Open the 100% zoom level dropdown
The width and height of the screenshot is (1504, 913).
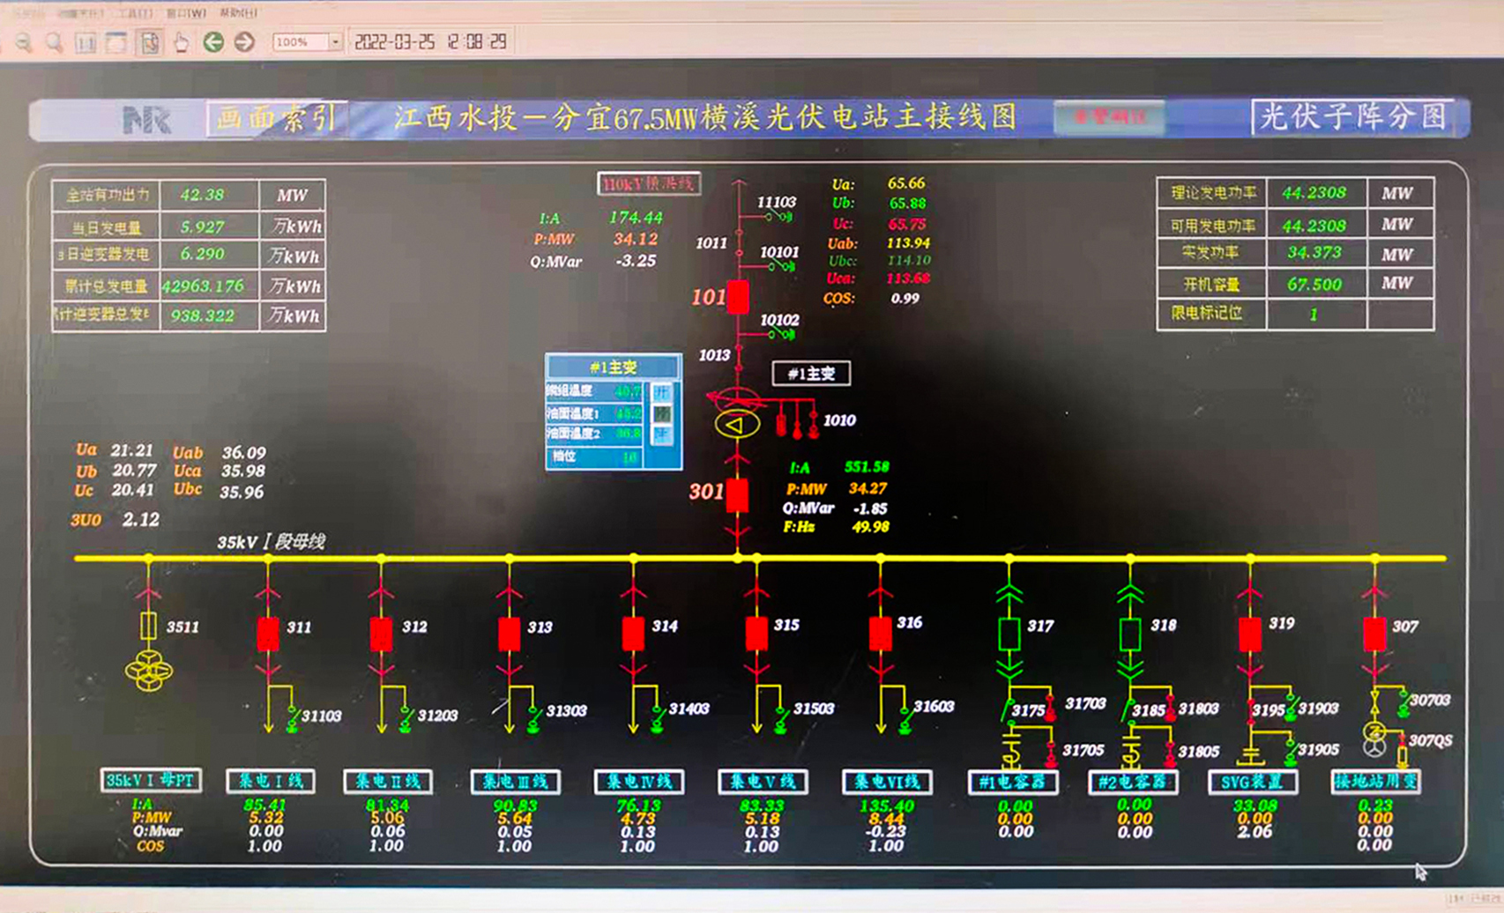pos(335,42)
